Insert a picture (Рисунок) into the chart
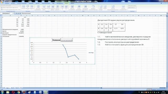The height and width of the screenshot is (94, 168). click(x=24, y=7)
